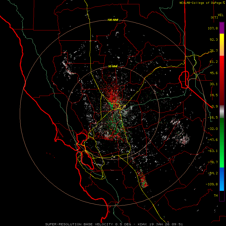Image resolution: width=226 pixels, height=226 pixels.
Task: Click the -94.2 velocity scale value
Action: click(213, 173)
